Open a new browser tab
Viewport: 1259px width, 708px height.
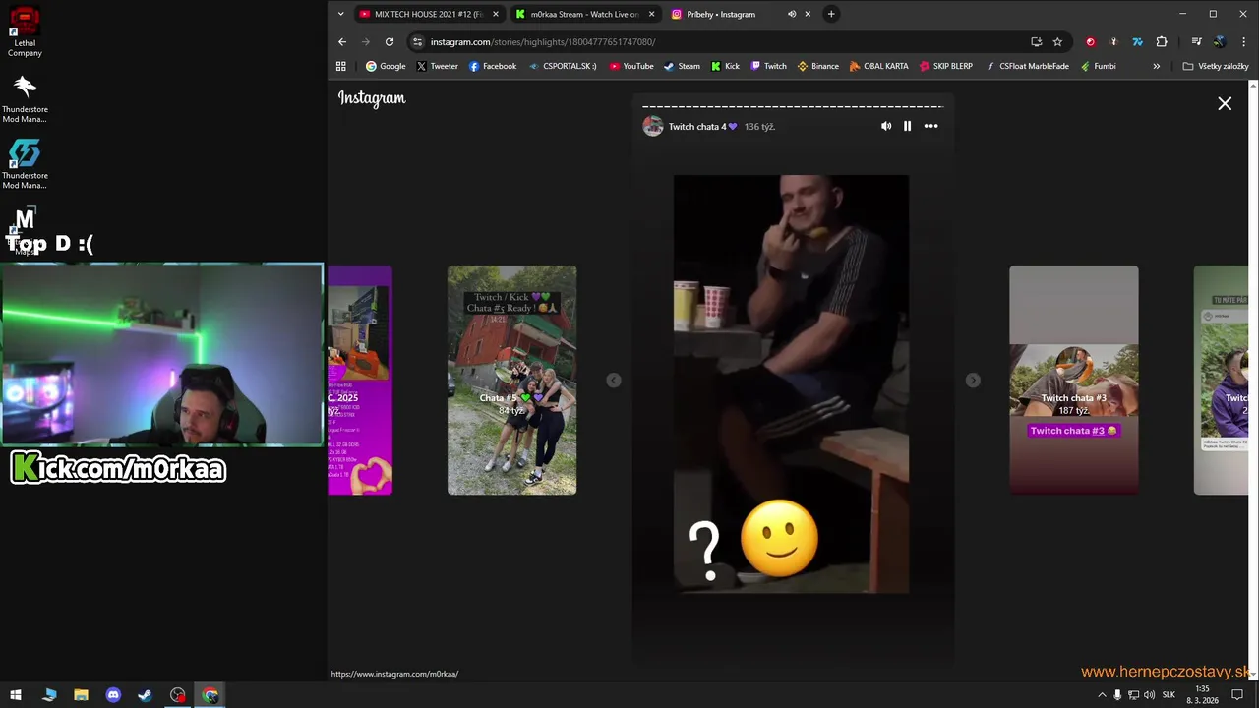click(831, 14)
